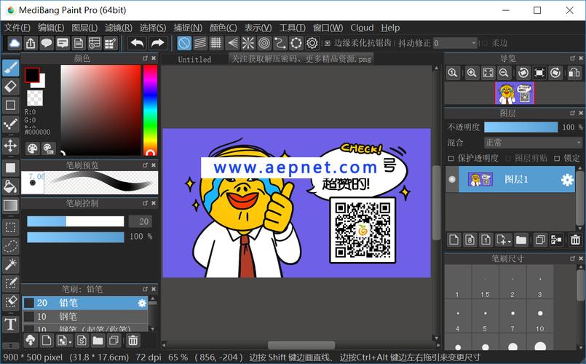Click the color saturation gradient square
The image size is (586, 364).
[x=100, y=110]
